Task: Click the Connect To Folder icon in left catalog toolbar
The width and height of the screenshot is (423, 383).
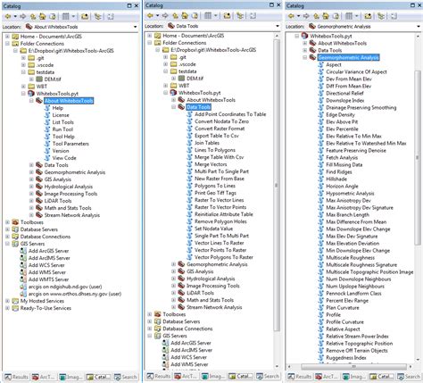Action: [85, 16]
